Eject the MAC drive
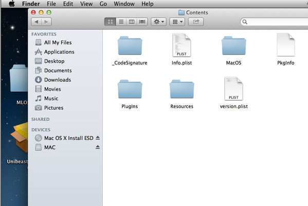The height and width of the screenshot is (206, 308). pos(98,147)
